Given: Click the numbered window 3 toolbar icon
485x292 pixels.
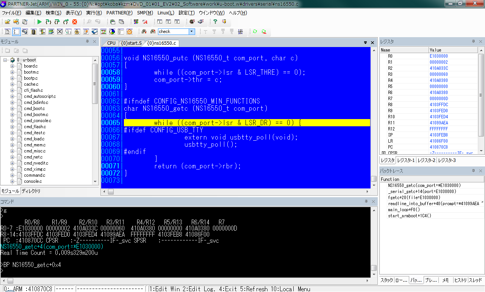Looking at the screenshot, I should click(x=177, y=22).
